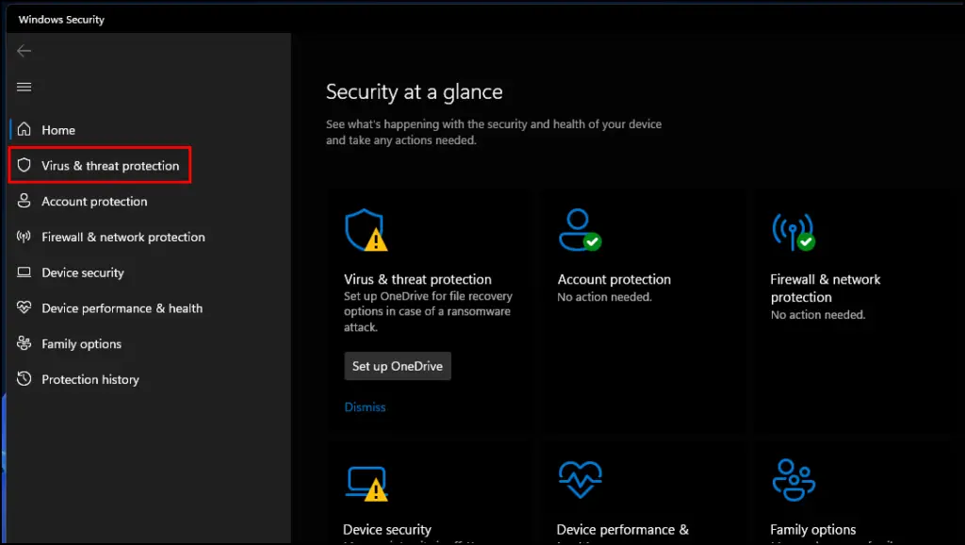Screen dimensions: 965x545
Task: Click the large laptop warning icon on Device security card
Action: [368, 484]
